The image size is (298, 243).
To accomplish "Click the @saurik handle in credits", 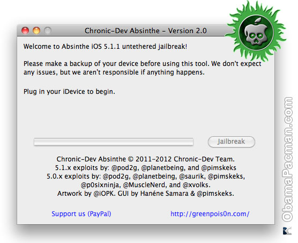I will (x=191, y=176).
